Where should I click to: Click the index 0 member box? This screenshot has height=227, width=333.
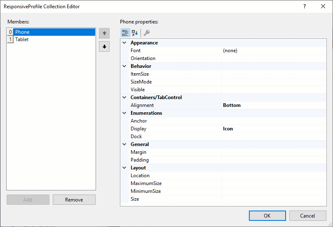(10, 32)
